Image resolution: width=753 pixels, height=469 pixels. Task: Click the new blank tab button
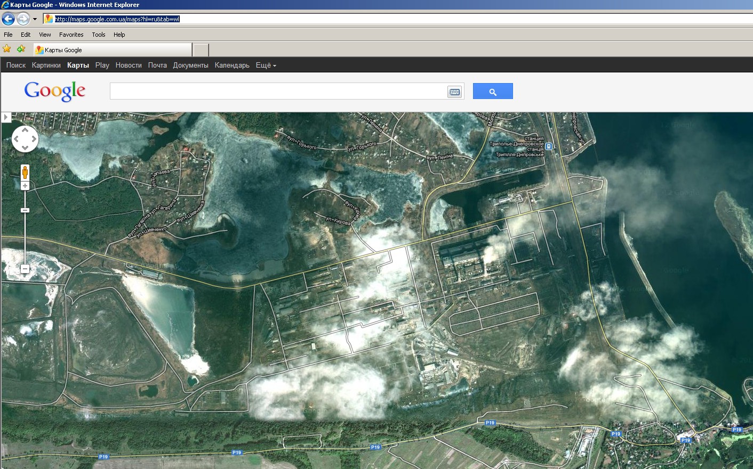coord(201,50)
